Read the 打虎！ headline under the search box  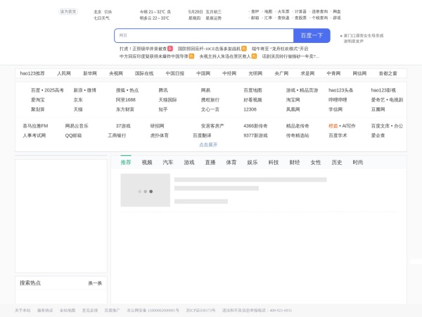coord(143,49)
